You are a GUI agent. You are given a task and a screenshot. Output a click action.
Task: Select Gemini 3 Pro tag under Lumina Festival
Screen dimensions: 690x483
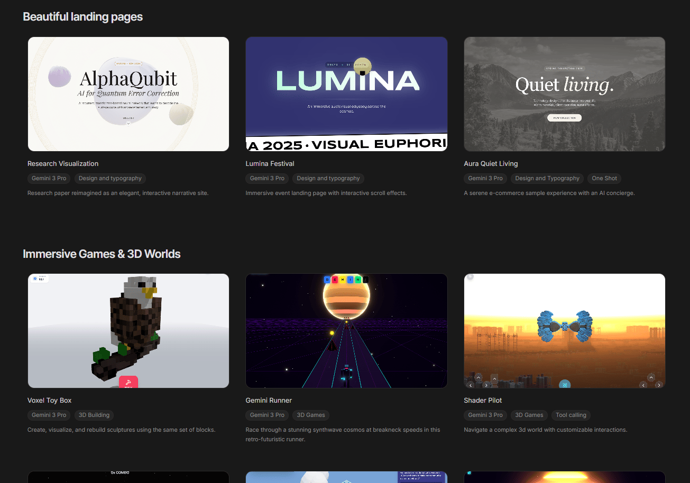pos(267,179)
